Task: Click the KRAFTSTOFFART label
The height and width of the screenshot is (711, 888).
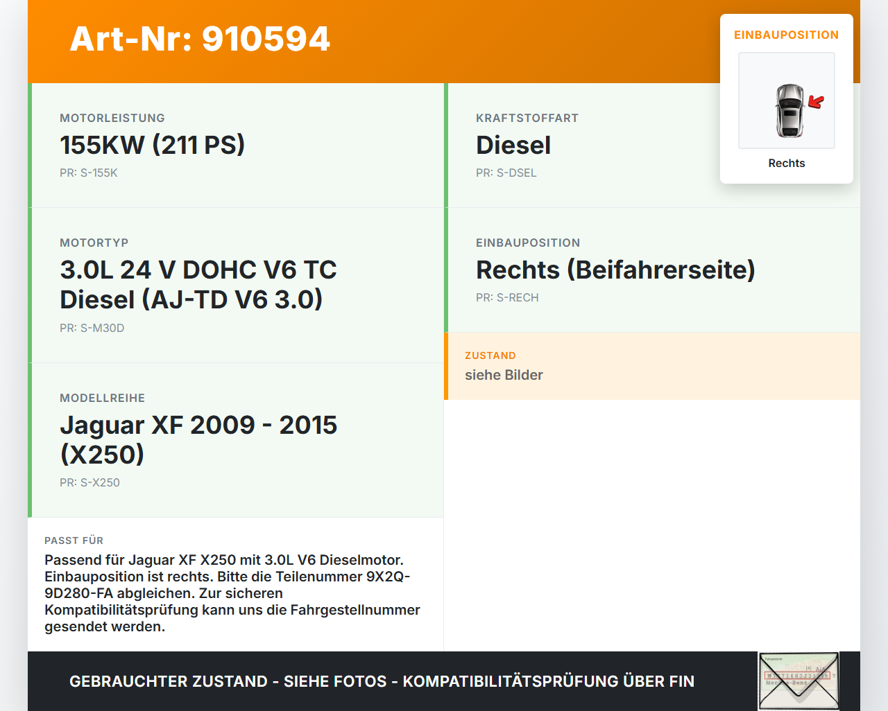Action: 527,118
